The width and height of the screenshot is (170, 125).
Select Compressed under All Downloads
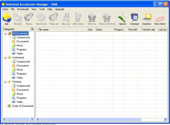(x=23, y=37)
